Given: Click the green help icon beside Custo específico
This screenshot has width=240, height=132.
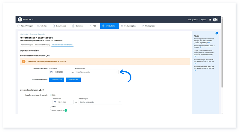Looking at the screenshot, I should point(66,110).
